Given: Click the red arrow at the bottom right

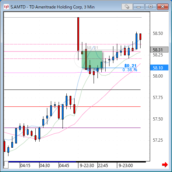Looking at the screenshot, I should tap(165, 165).
